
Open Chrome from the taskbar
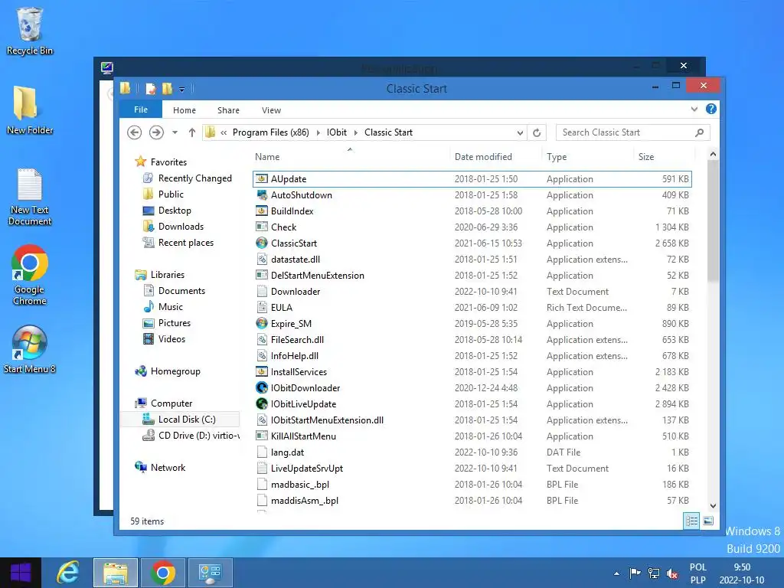coord(163,573)
